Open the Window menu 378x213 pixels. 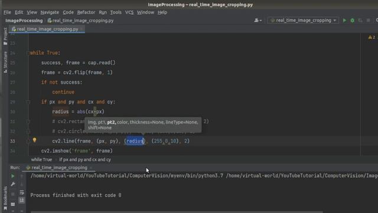coord(145,12)
